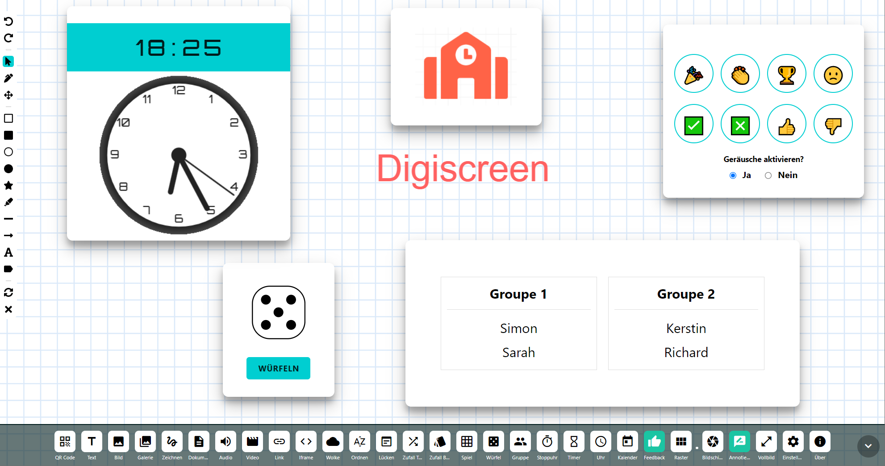The image size is (885, 466).
Task: Click the dice showing five
Action: tap(278, 312)
